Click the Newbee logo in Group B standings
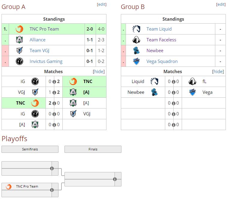 [x=136, y=51]
